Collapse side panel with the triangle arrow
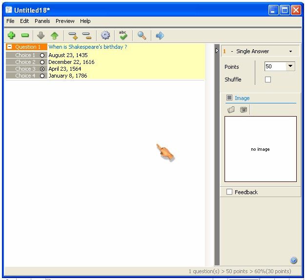 click(217, 51)
